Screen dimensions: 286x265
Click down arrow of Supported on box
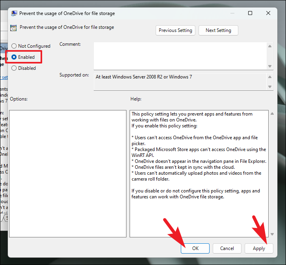[x=270, y=87]
